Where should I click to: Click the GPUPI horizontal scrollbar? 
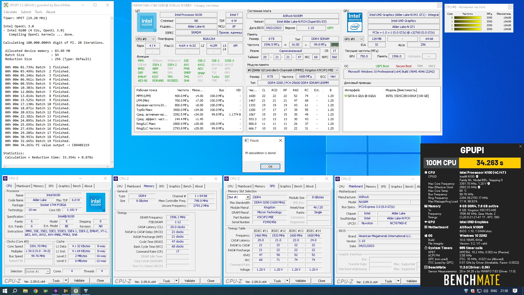pos(56,166)
